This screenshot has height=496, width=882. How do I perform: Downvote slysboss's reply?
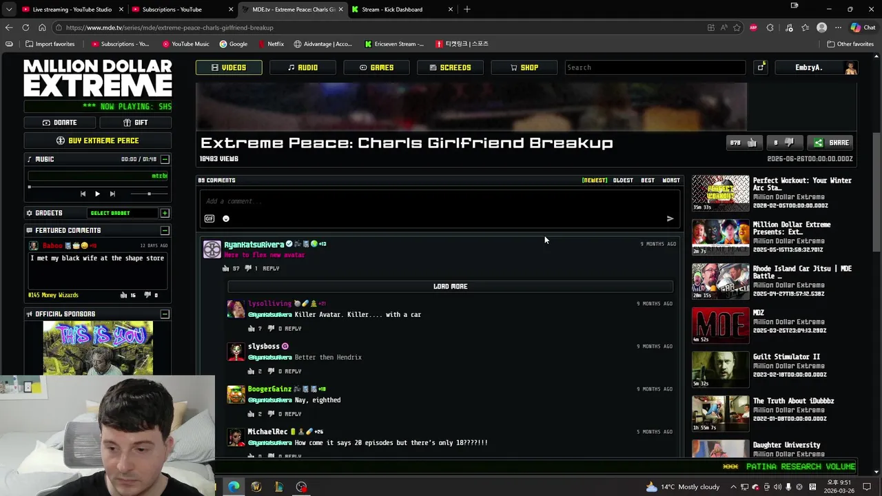coord(271,371)
